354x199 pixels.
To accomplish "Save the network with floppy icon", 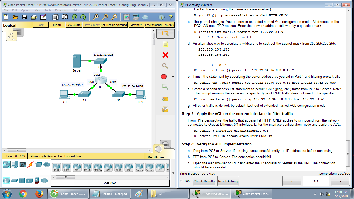I will (25, 17).
